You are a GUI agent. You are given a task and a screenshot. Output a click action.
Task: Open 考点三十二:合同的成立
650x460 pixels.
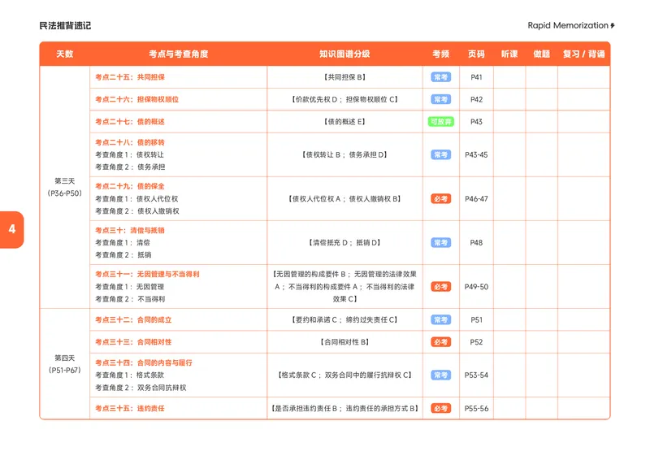(133, 319)
